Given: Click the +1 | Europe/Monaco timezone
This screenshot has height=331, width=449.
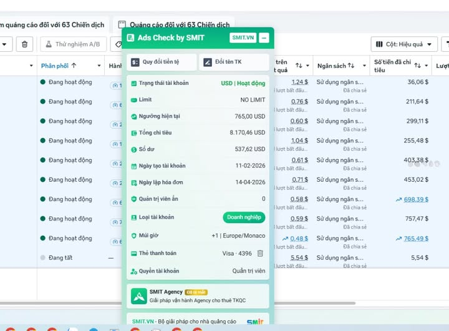Looking at the screenshot, I should (x=238, y=235).
